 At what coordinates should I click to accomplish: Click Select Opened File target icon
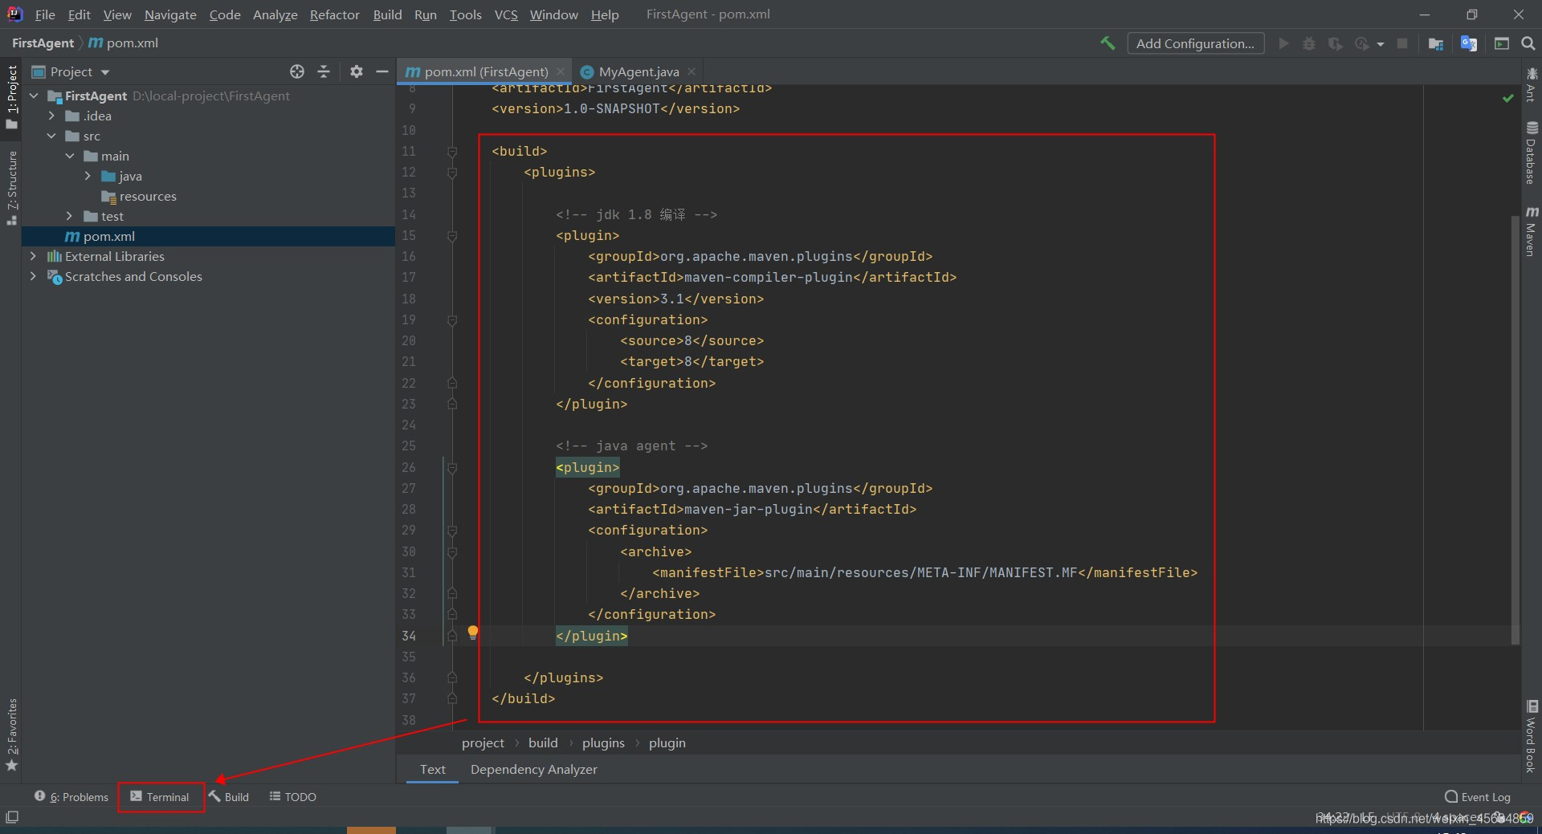pyautogui.click(x=297, y=71)
